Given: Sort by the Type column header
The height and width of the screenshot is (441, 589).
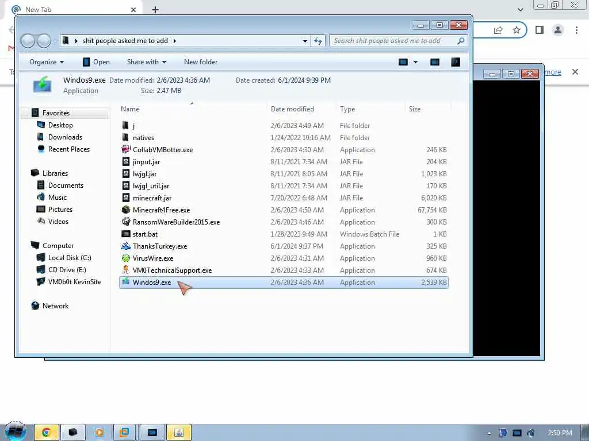Looking at the screenshot, I should [370, 109].
